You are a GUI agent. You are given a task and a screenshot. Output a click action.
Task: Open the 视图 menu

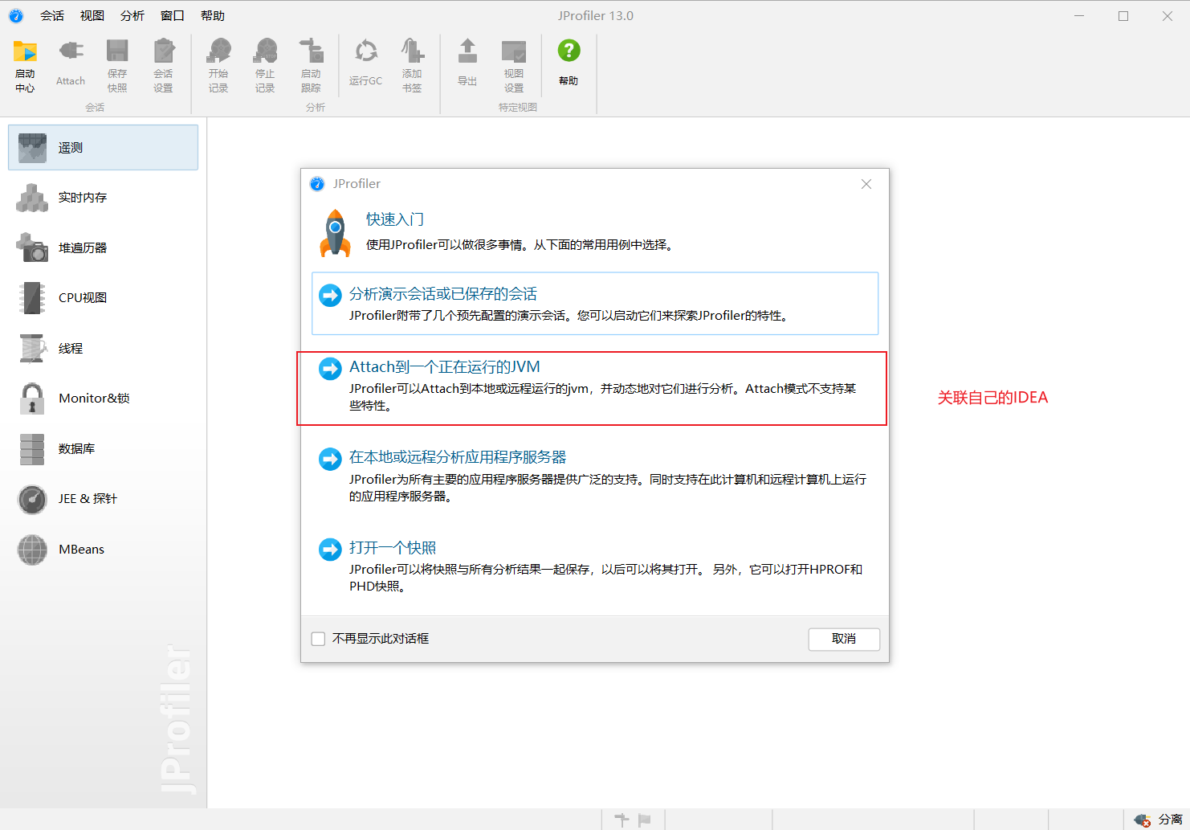pyautogui.click(x=92, y=15)
